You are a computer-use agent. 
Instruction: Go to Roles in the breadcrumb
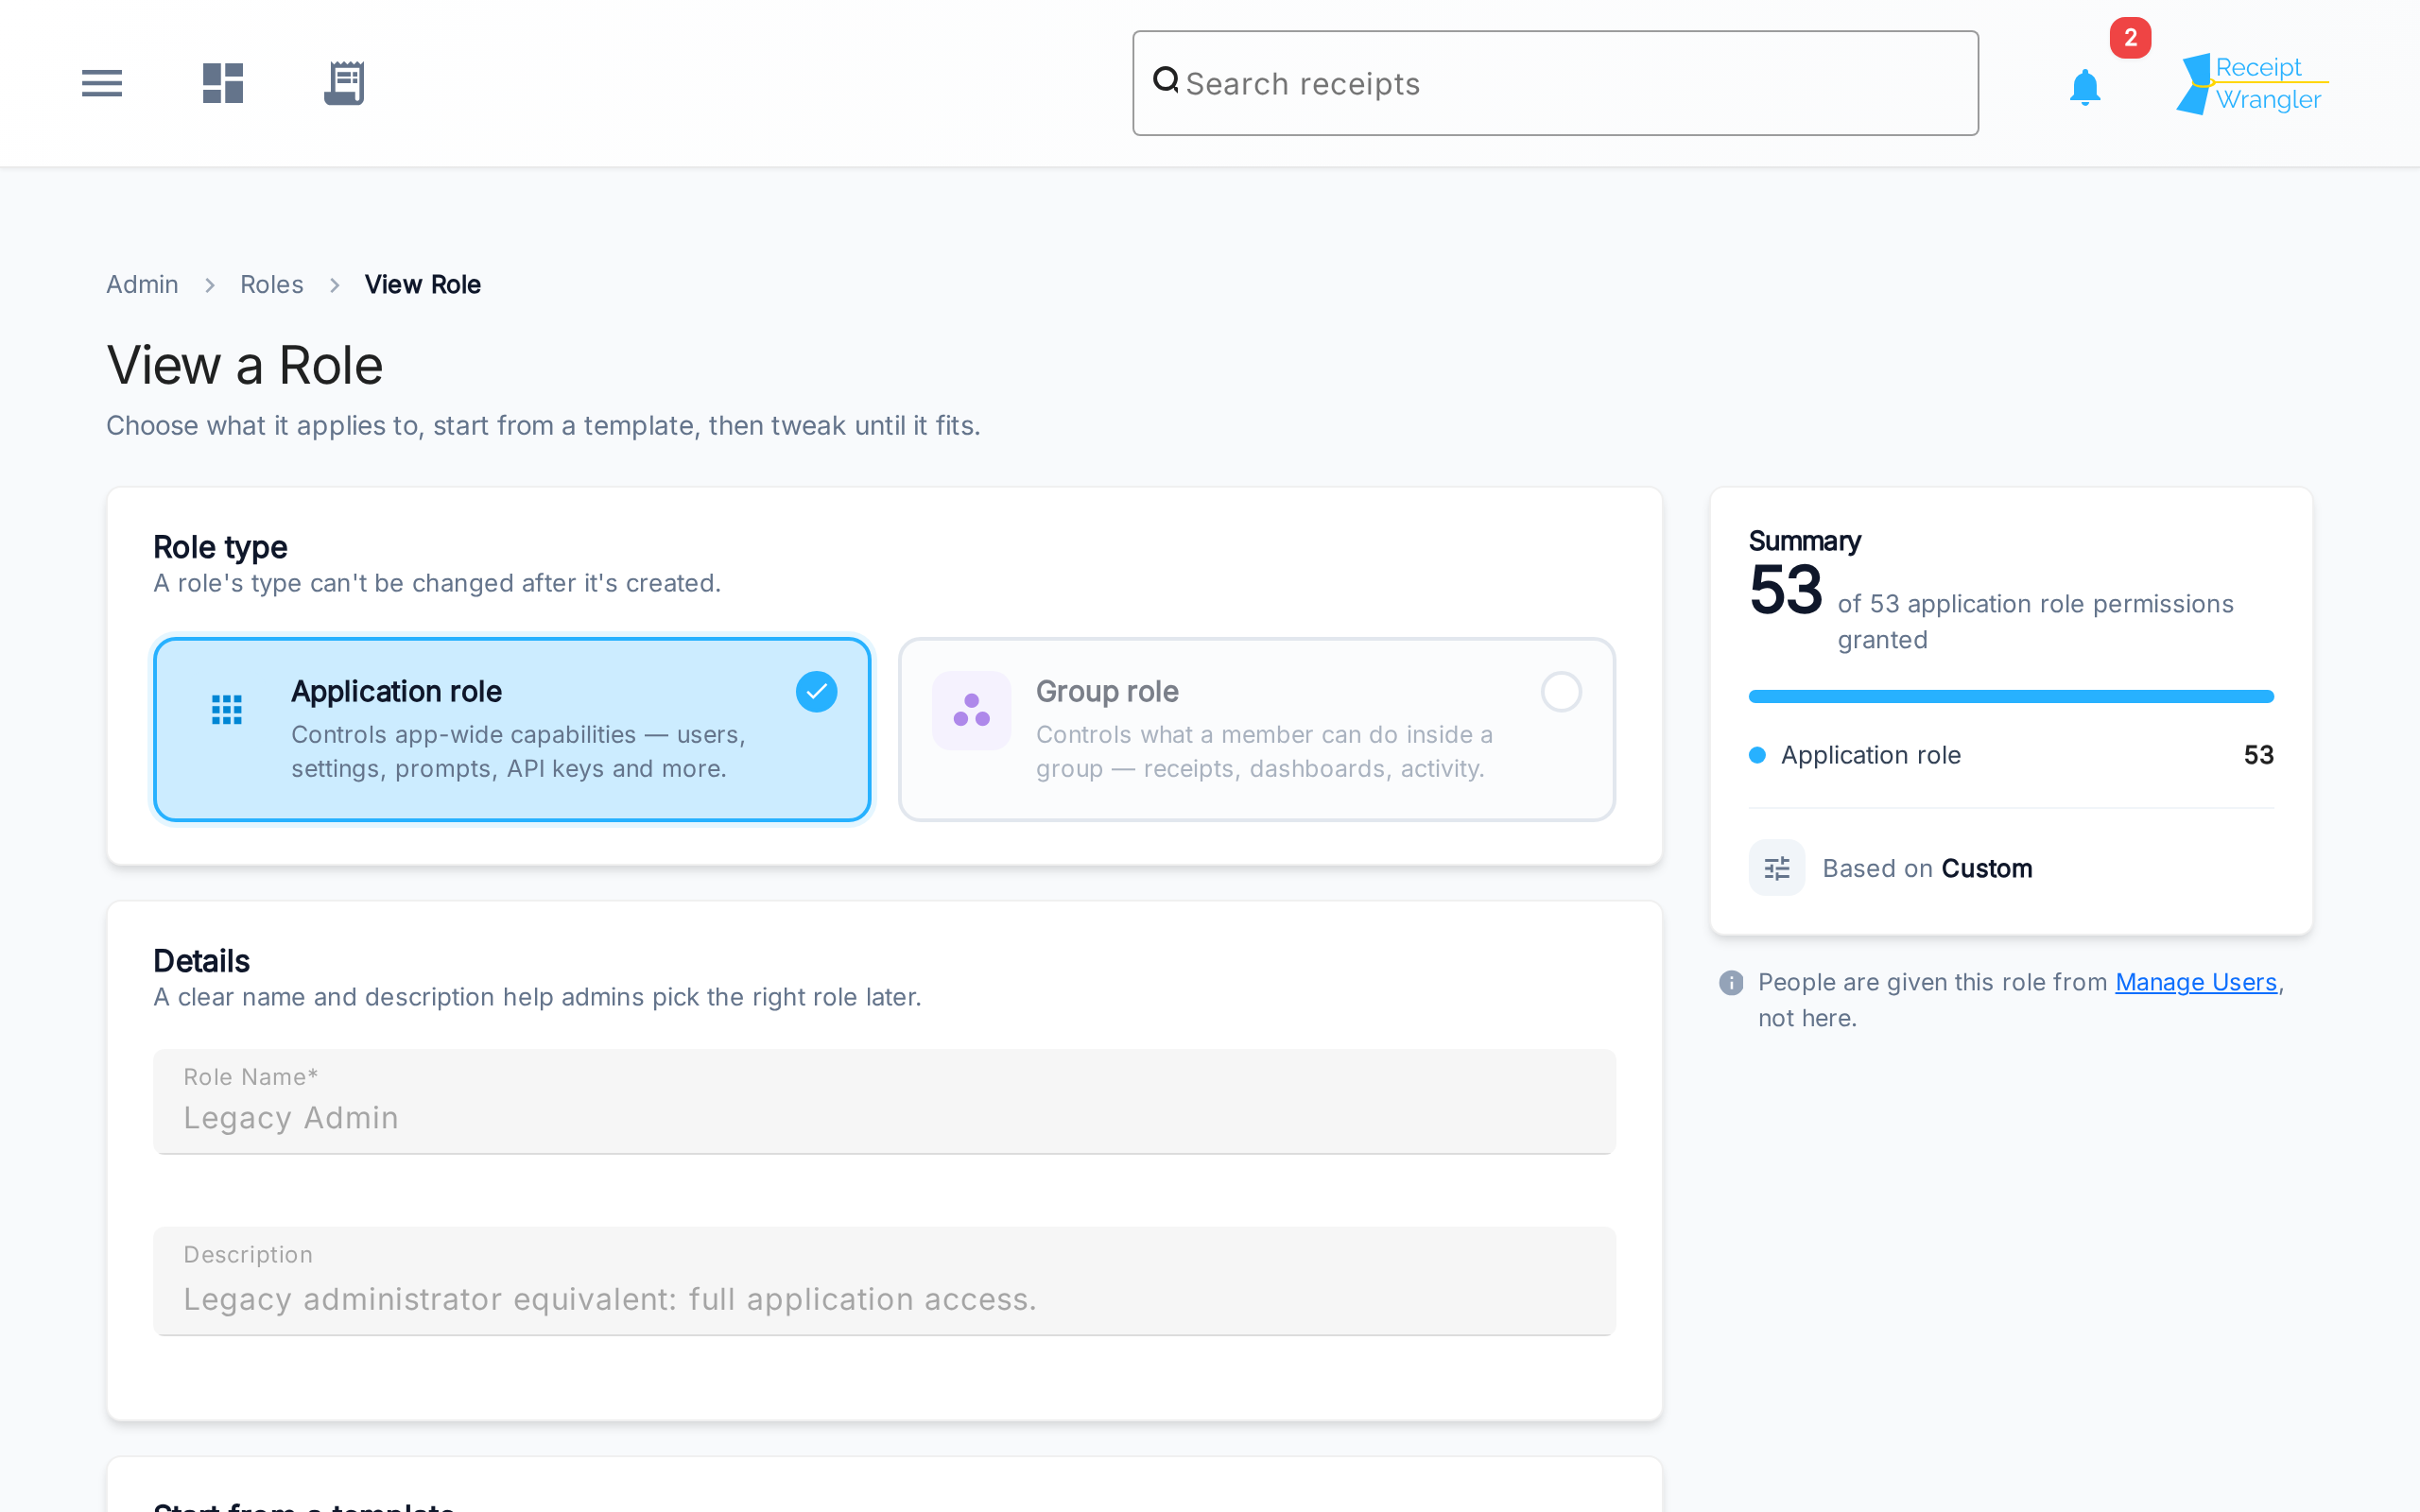pyautogui.click(x=271, y=285)
